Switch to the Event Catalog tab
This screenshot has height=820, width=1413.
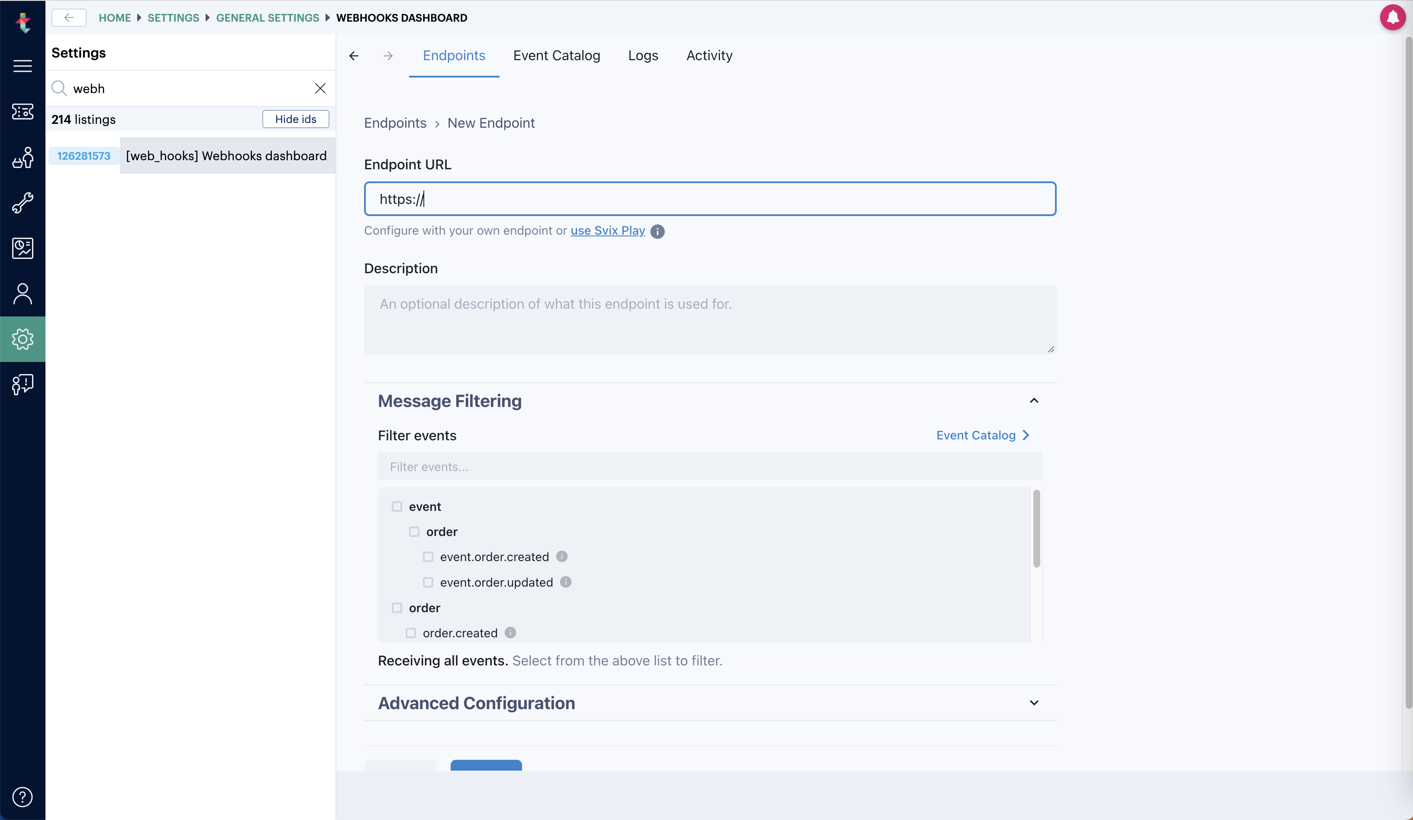[557, 55]
